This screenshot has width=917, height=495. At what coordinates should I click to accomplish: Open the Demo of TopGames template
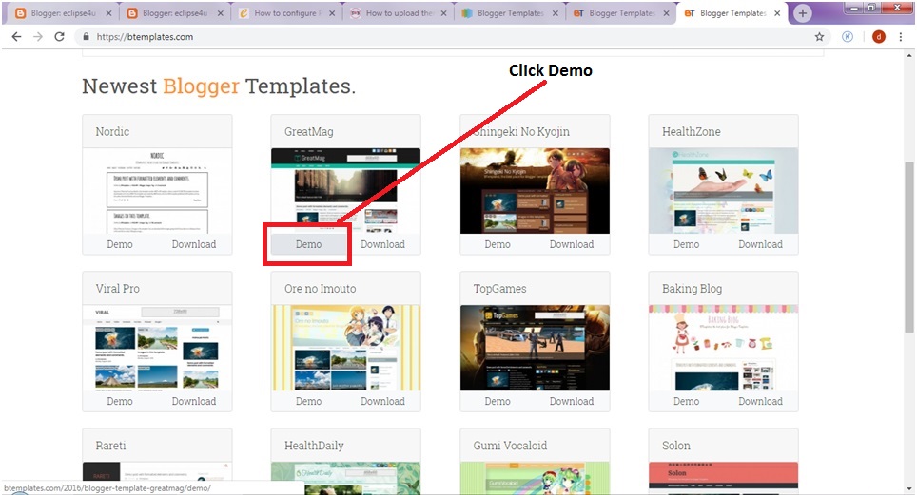point(498,402)
